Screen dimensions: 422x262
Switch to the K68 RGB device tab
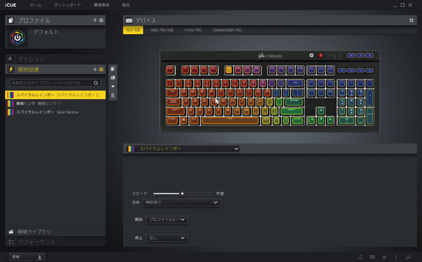pos(133,30)
